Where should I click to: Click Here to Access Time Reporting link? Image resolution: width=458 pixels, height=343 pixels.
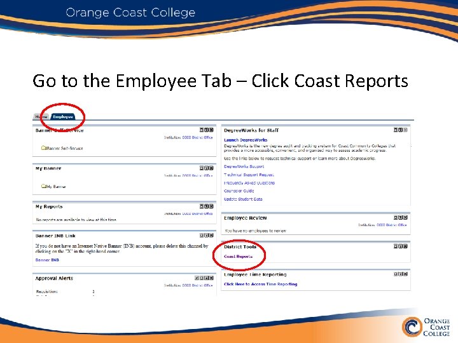coord(261,284)
